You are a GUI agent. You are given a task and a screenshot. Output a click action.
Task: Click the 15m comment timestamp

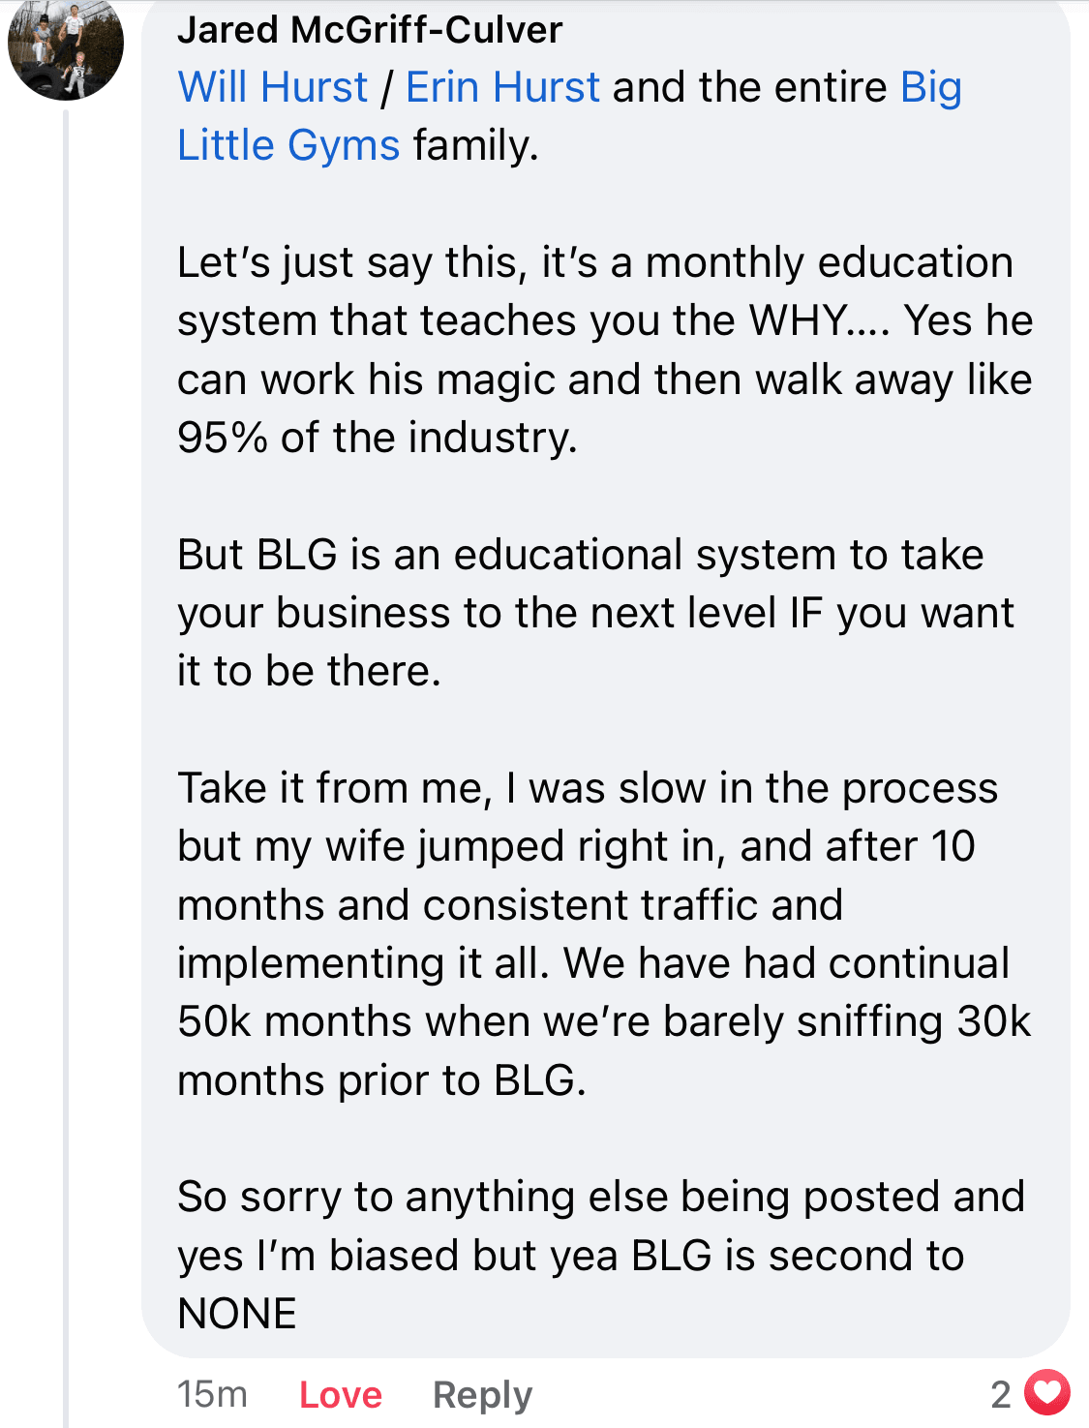(x=212, y=1394)
